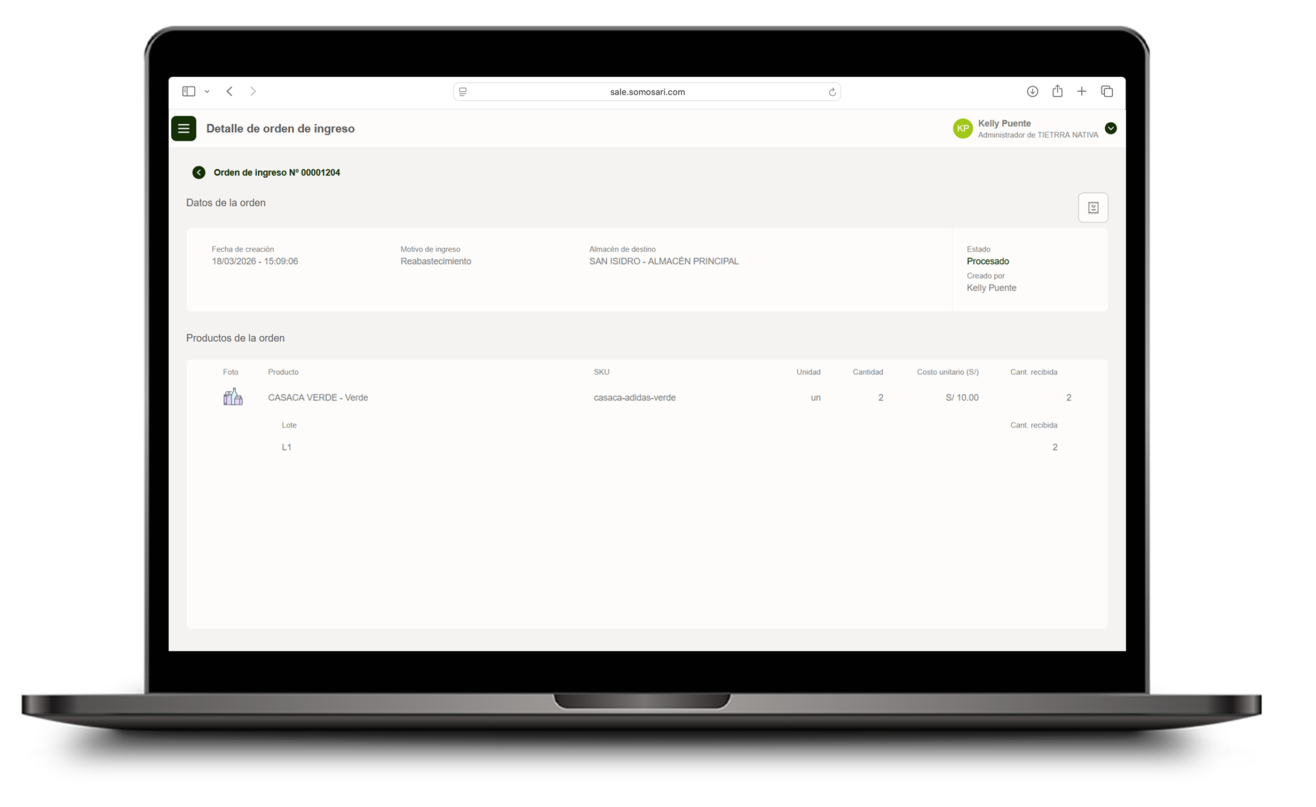1316x807 pixels.
Task: Reload the page via refresh icon
Action: pyautogui.click(x=832, y=92)
